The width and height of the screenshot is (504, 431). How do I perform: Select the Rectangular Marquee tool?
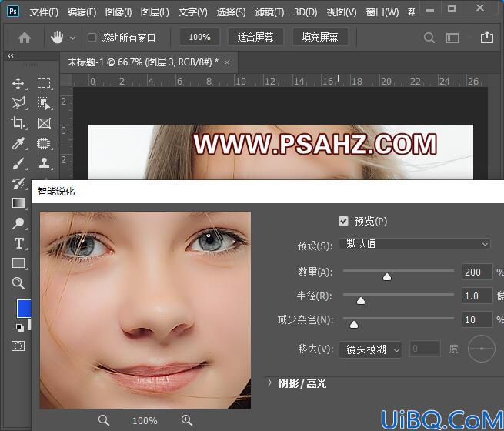44,83
